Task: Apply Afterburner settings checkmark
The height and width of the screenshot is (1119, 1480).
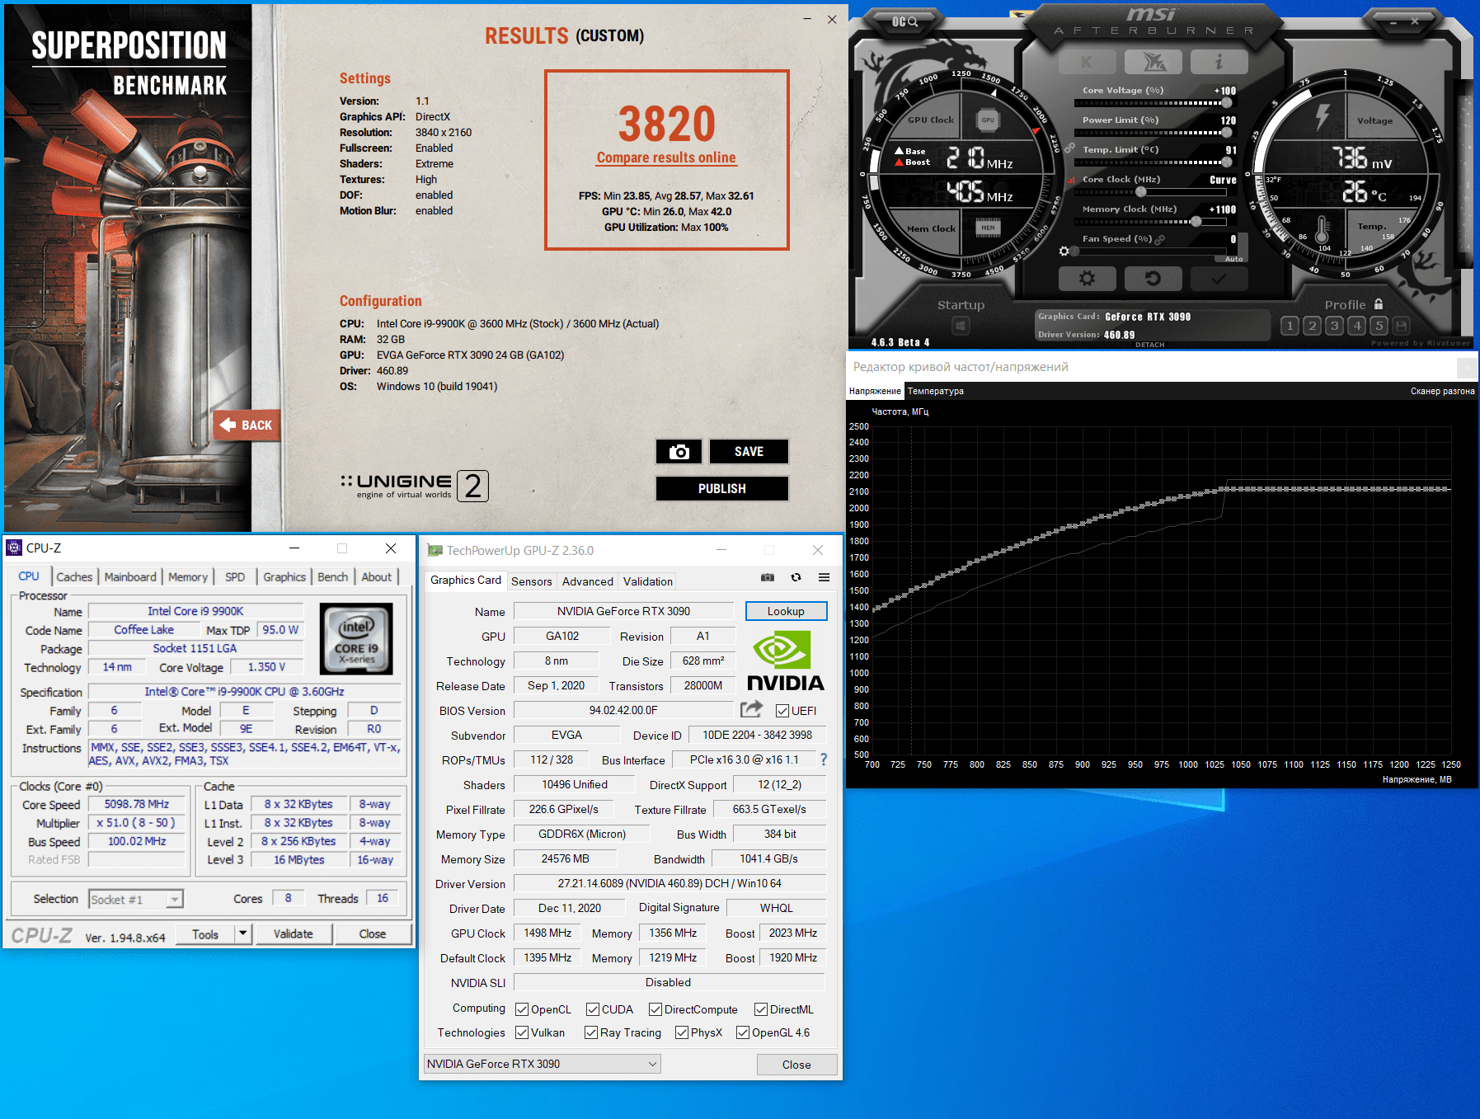Action: [x=1219, y=279]
